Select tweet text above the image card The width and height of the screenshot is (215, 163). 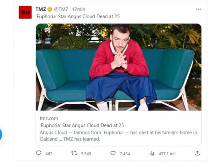[78, 17]
